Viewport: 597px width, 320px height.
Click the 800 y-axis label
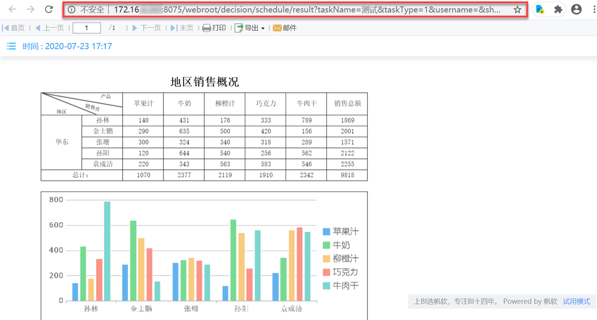[x=56, y=200]
